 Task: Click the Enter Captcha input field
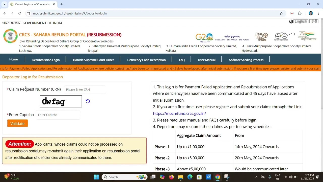pos(58,115)
